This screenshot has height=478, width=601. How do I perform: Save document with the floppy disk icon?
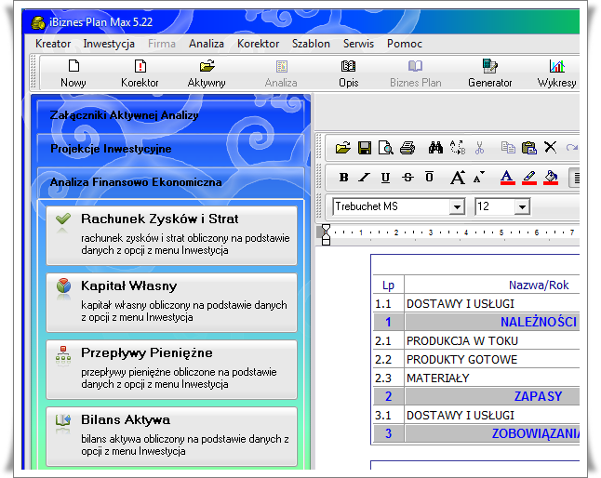(x=364, y=147)
